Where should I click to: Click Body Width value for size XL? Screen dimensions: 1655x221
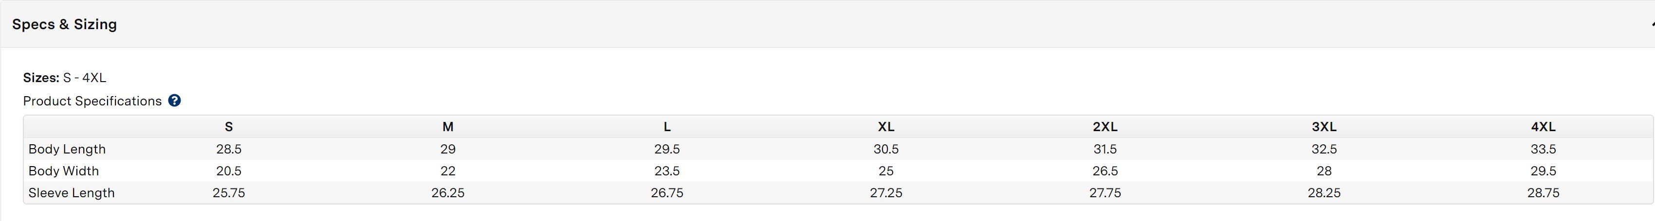pos(886,171)
